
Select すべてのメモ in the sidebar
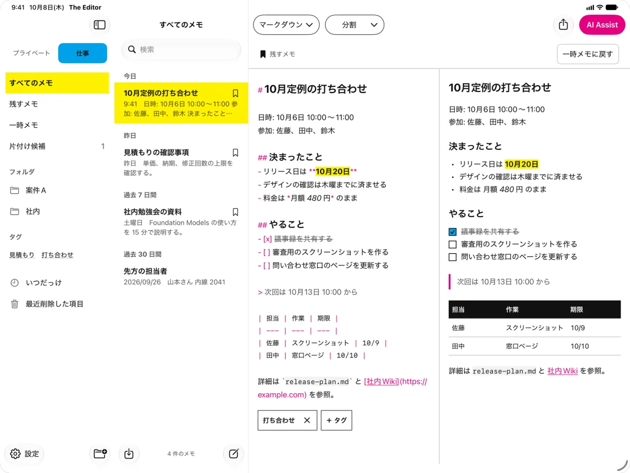point(57,83)
